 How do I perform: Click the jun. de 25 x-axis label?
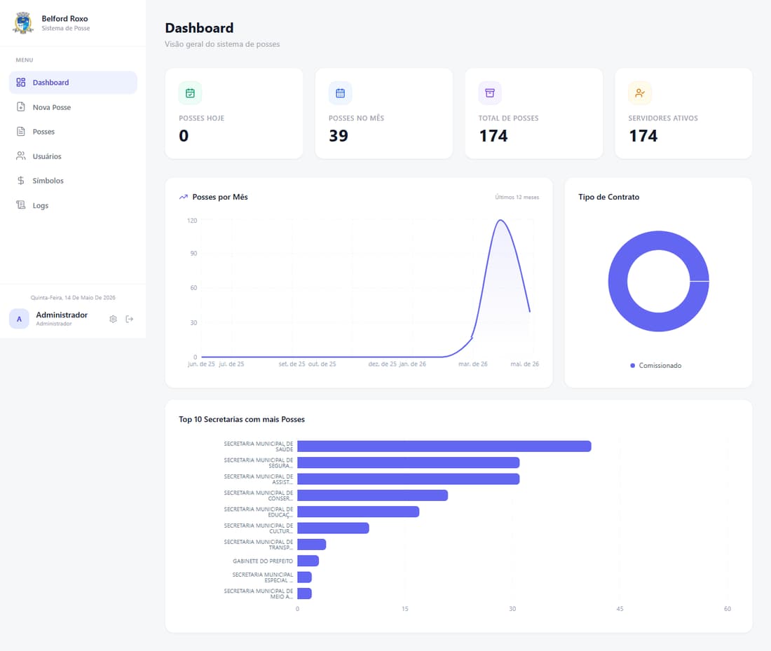[x=201, y=364]
